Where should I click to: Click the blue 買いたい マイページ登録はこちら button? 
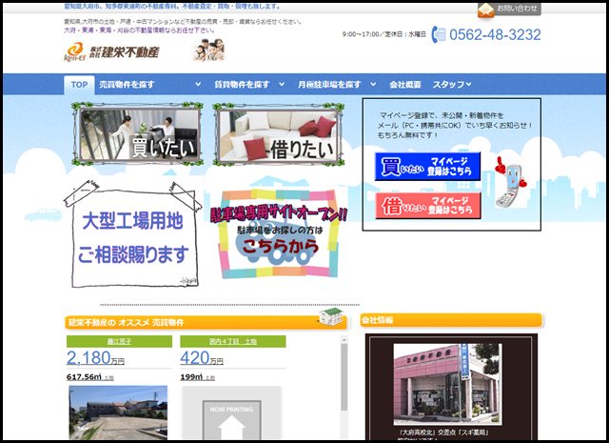427,167
